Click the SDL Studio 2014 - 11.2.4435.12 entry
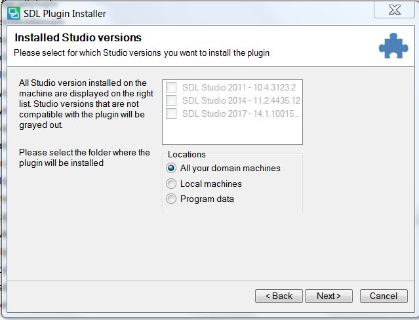The height and width of the screenshot is (320, 419). coord(241,100)
